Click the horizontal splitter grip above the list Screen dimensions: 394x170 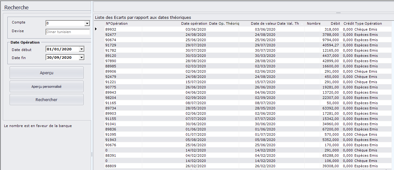[x=338, y=13]
